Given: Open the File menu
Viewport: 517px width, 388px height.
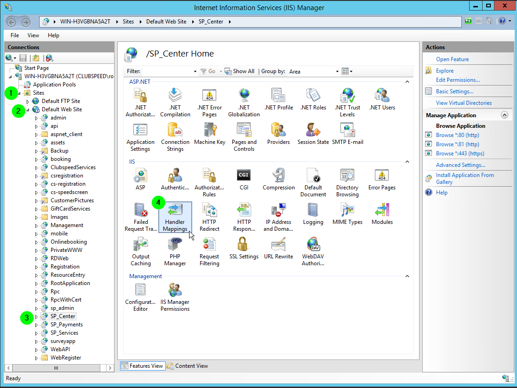Looking at the screenshot, I should click(x=15, y=35).
